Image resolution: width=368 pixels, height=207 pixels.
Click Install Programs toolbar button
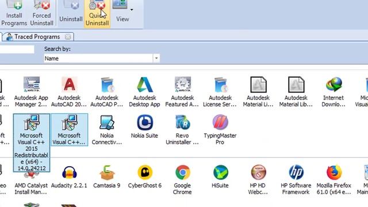tap(14, 14)
